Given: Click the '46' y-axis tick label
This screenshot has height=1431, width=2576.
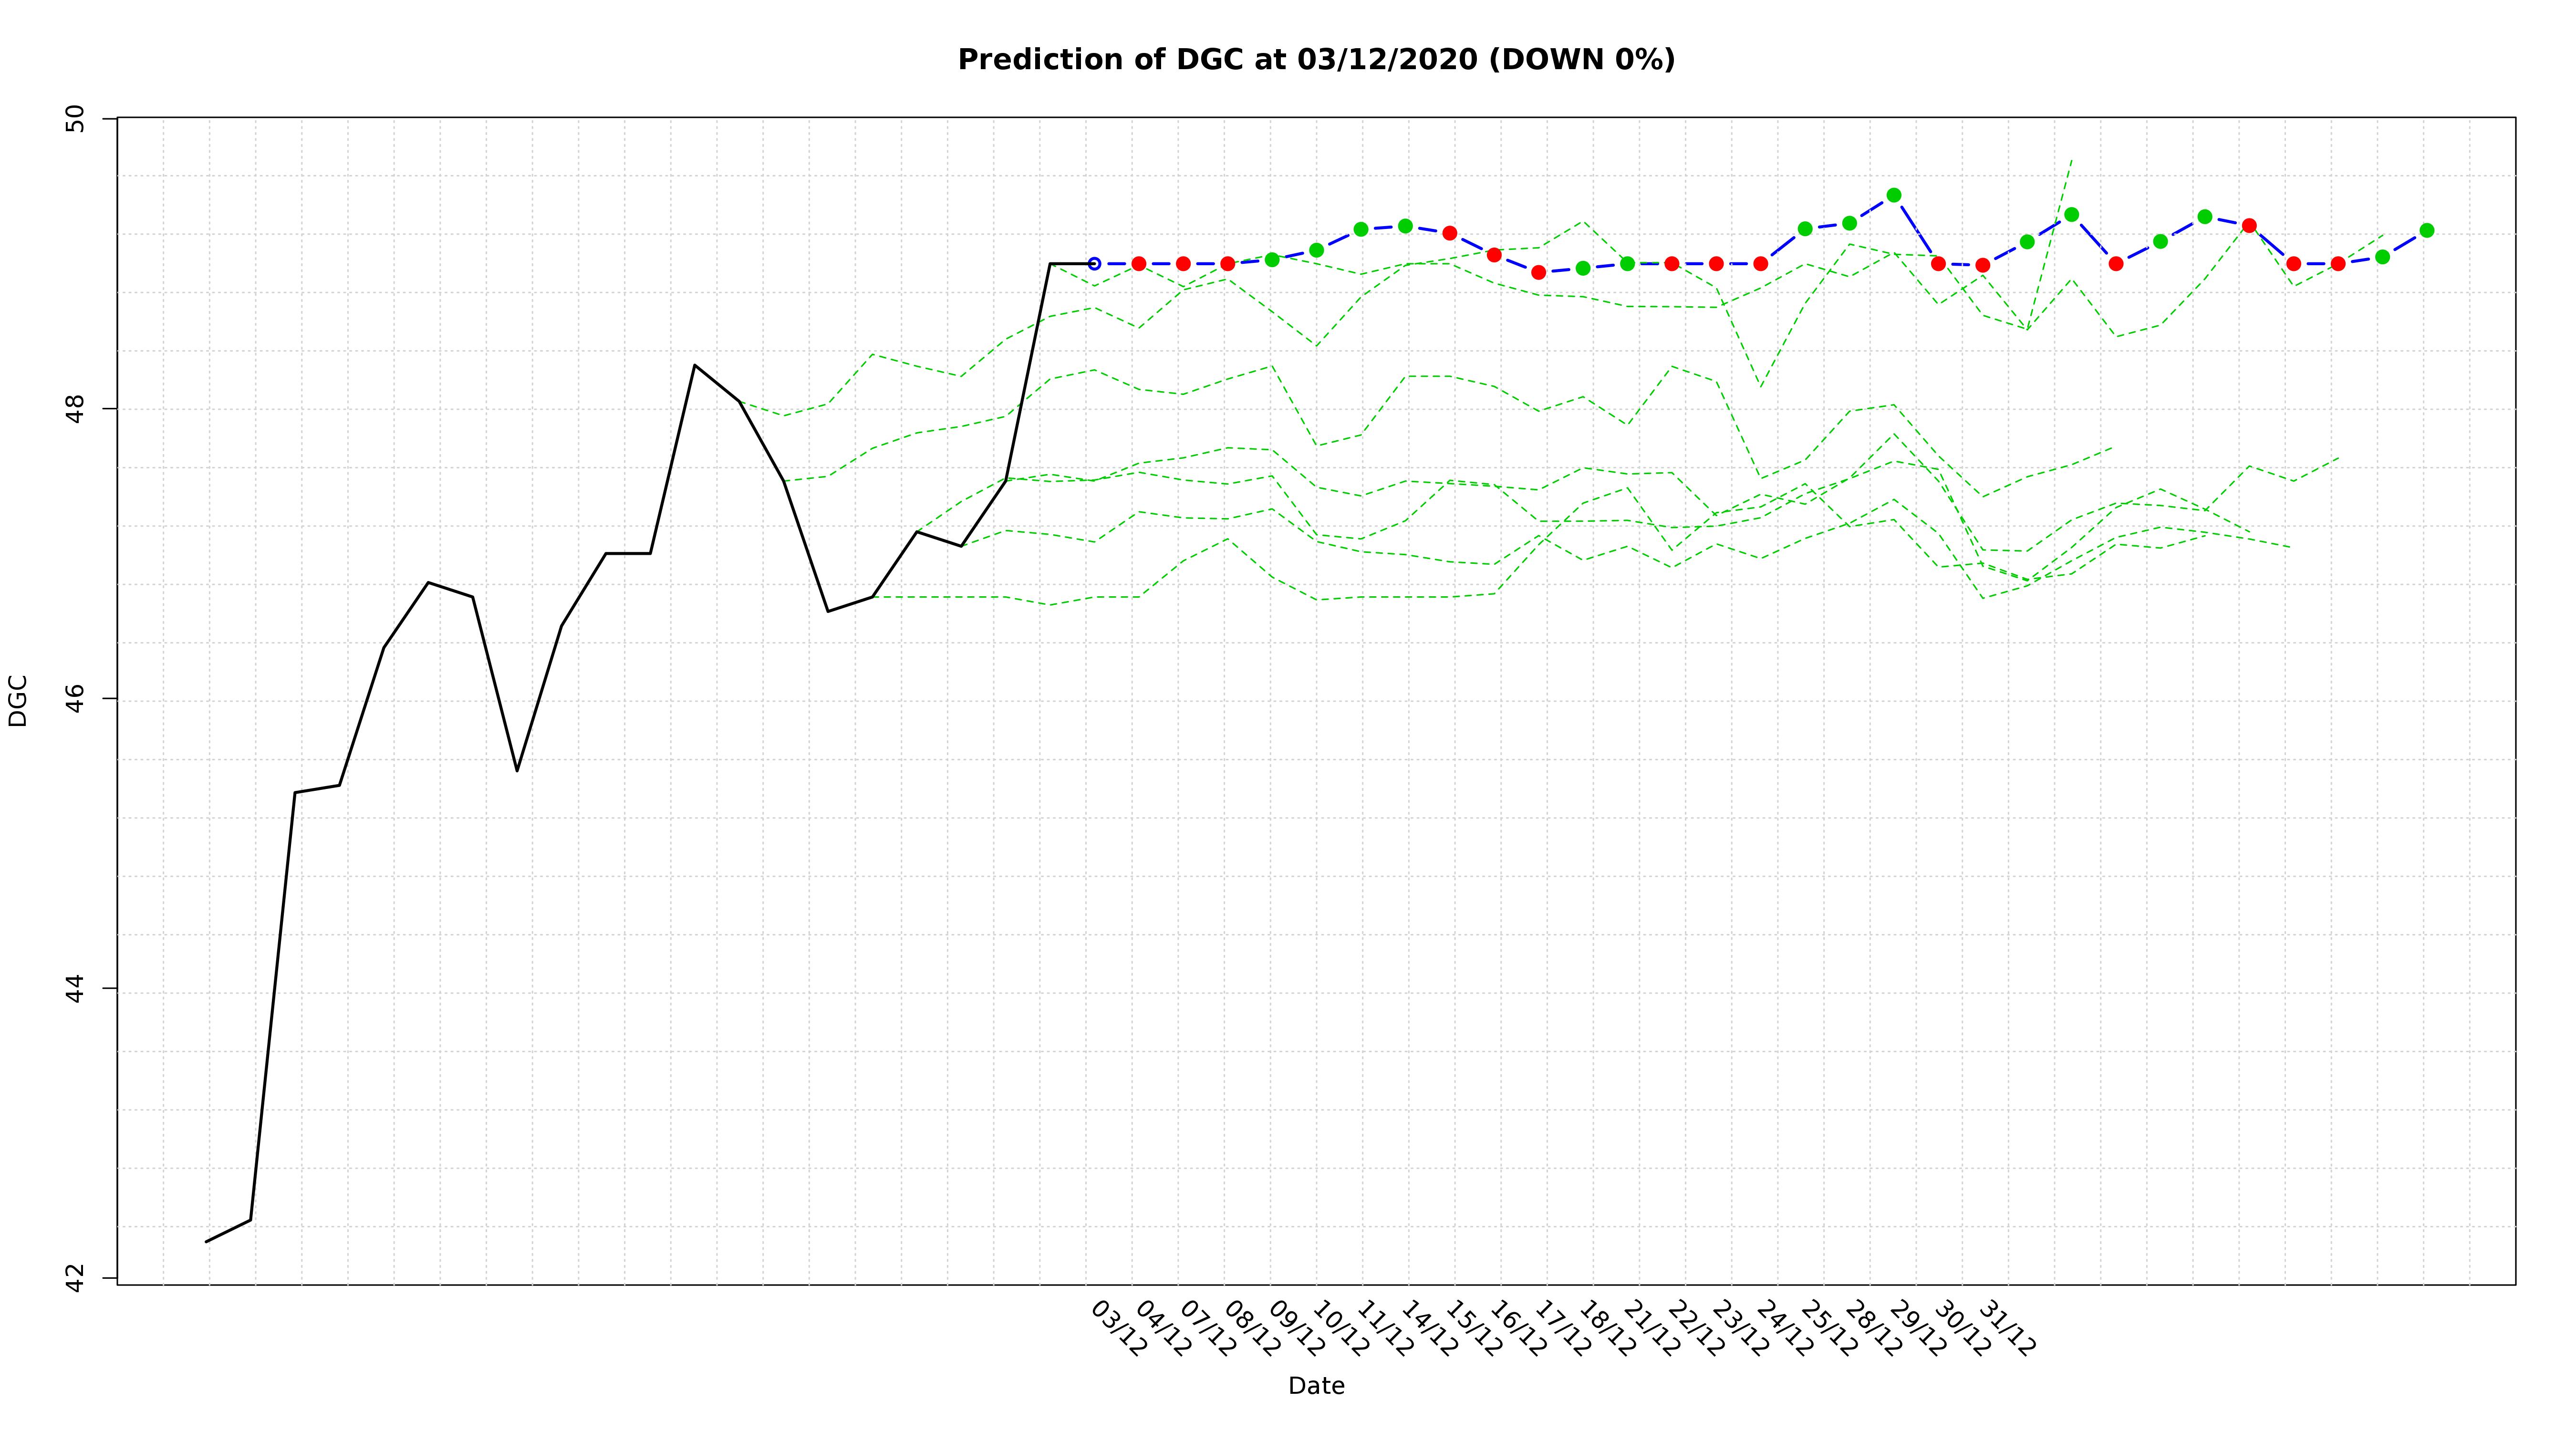Looking at the screenshot, I should [75, 699].
